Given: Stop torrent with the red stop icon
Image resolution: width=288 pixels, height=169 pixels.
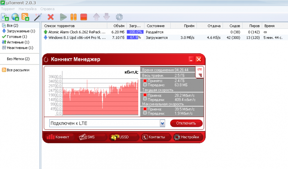Looking at the screenshot, I should (84, 17).
